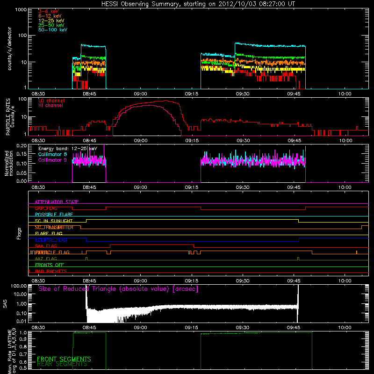Select the orange 6-12 keV legend entry
374x374 pixels.
tap(50, 16)
